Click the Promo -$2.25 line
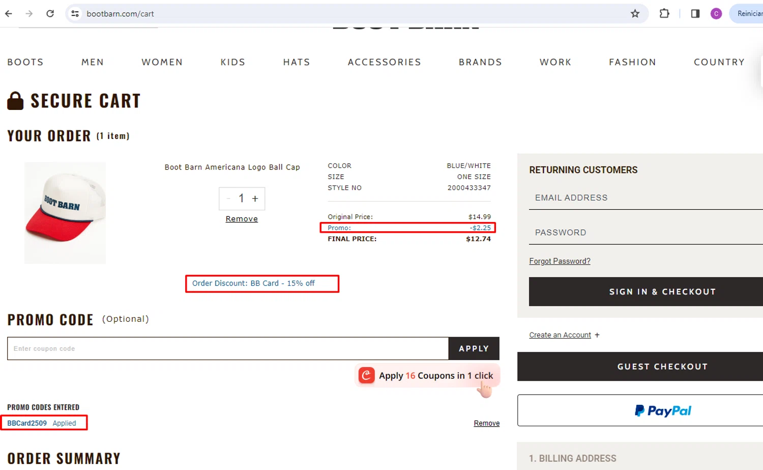 pyautogui.click(x=409, y=228)
